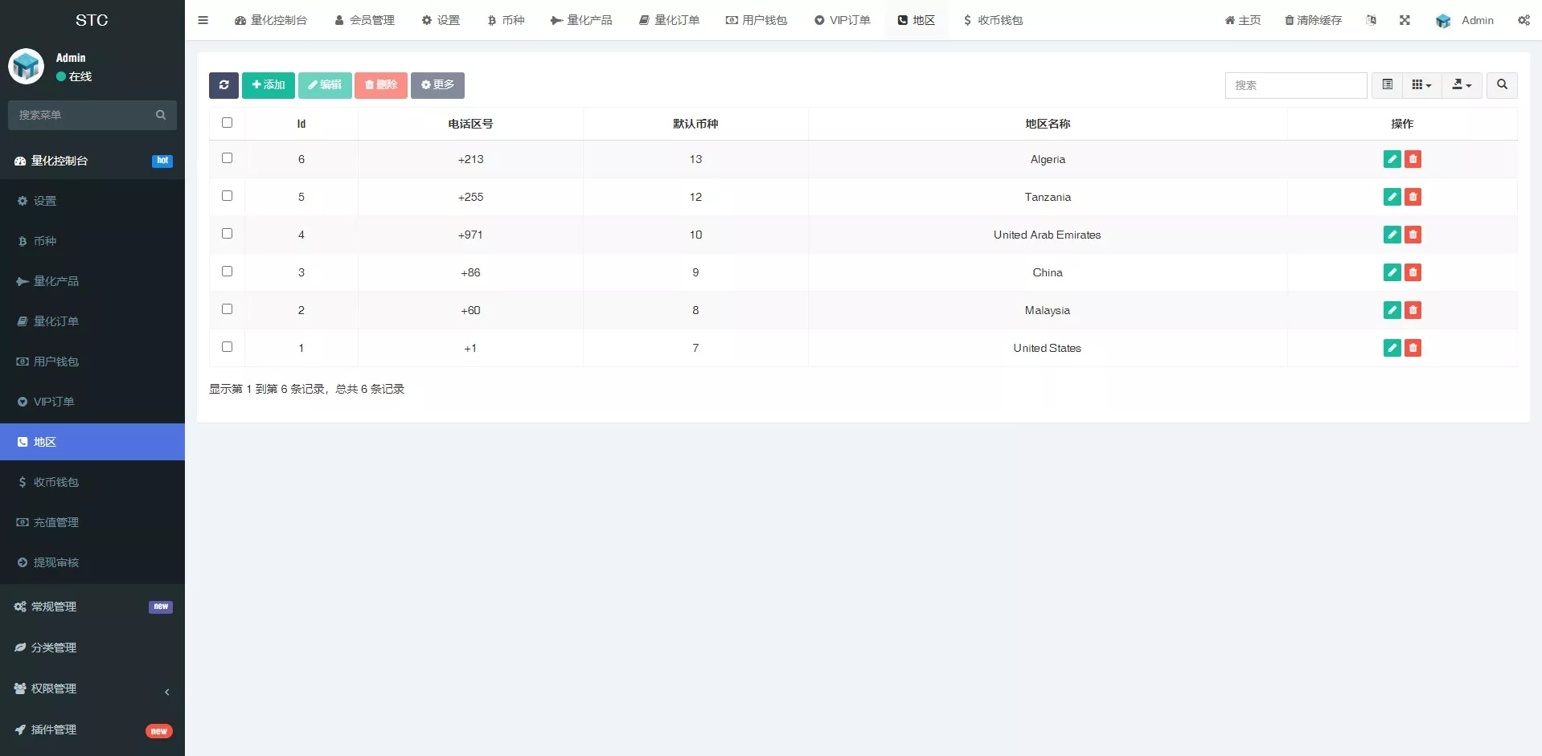Check the checkbox for Malaysia row
1542x756 pixels.
click(227, 309)
